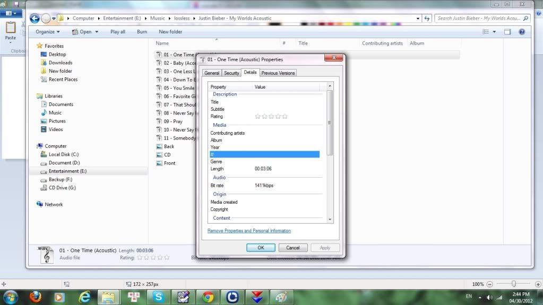Select the Front image file
This screenshot has width=543, height=305.
coord(170,163)
